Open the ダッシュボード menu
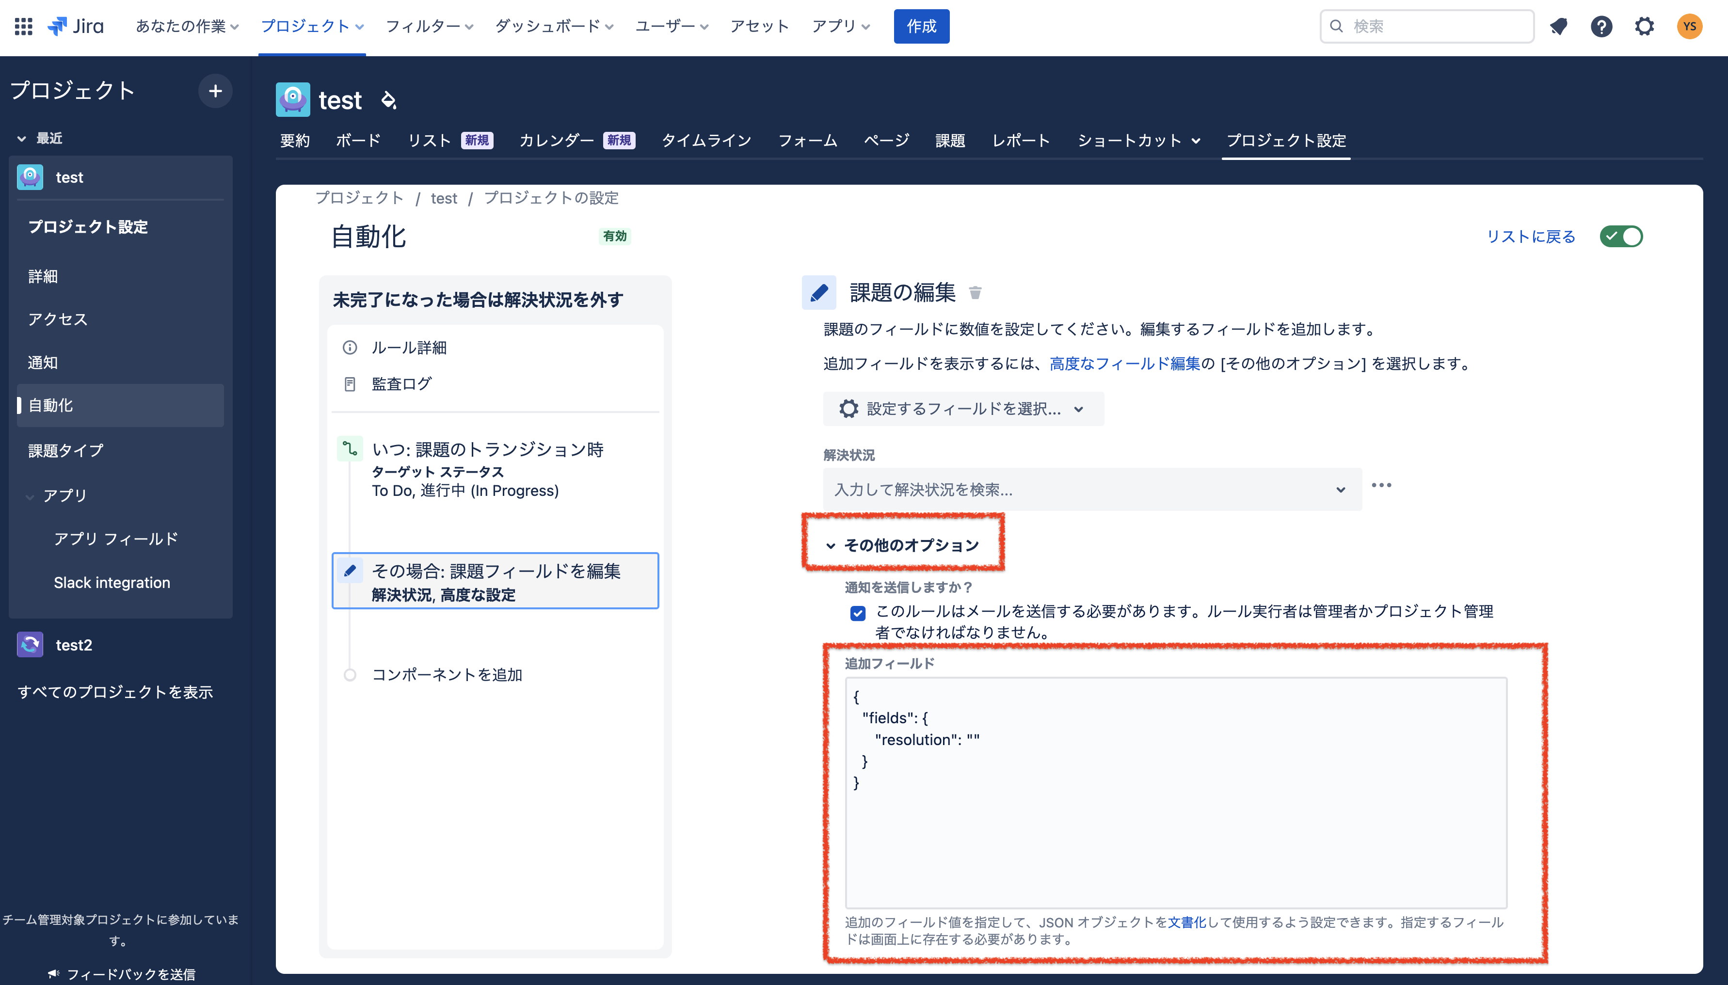The width and height of the screenshot is (1728, 985). coord(554,26)
